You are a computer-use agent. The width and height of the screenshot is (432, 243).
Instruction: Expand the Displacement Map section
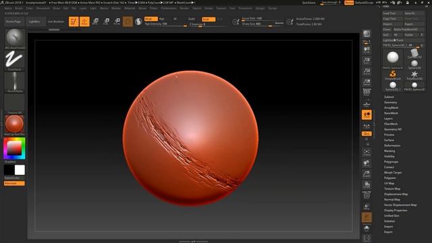(x=396, y=194)
